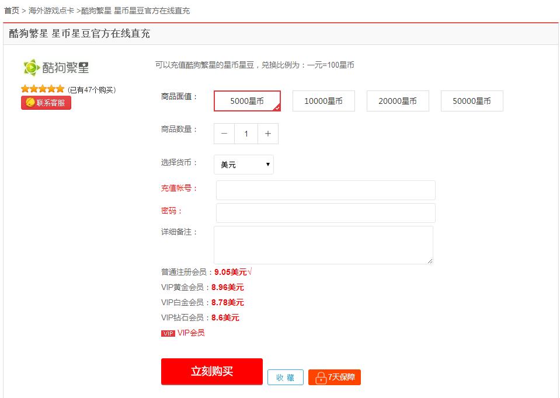560x398 pixels.
Task: Click the 详细备注 textarea
Action: pos(324,245)
